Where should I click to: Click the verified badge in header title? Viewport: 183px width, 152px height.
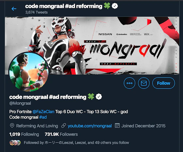tap(115, 6)
